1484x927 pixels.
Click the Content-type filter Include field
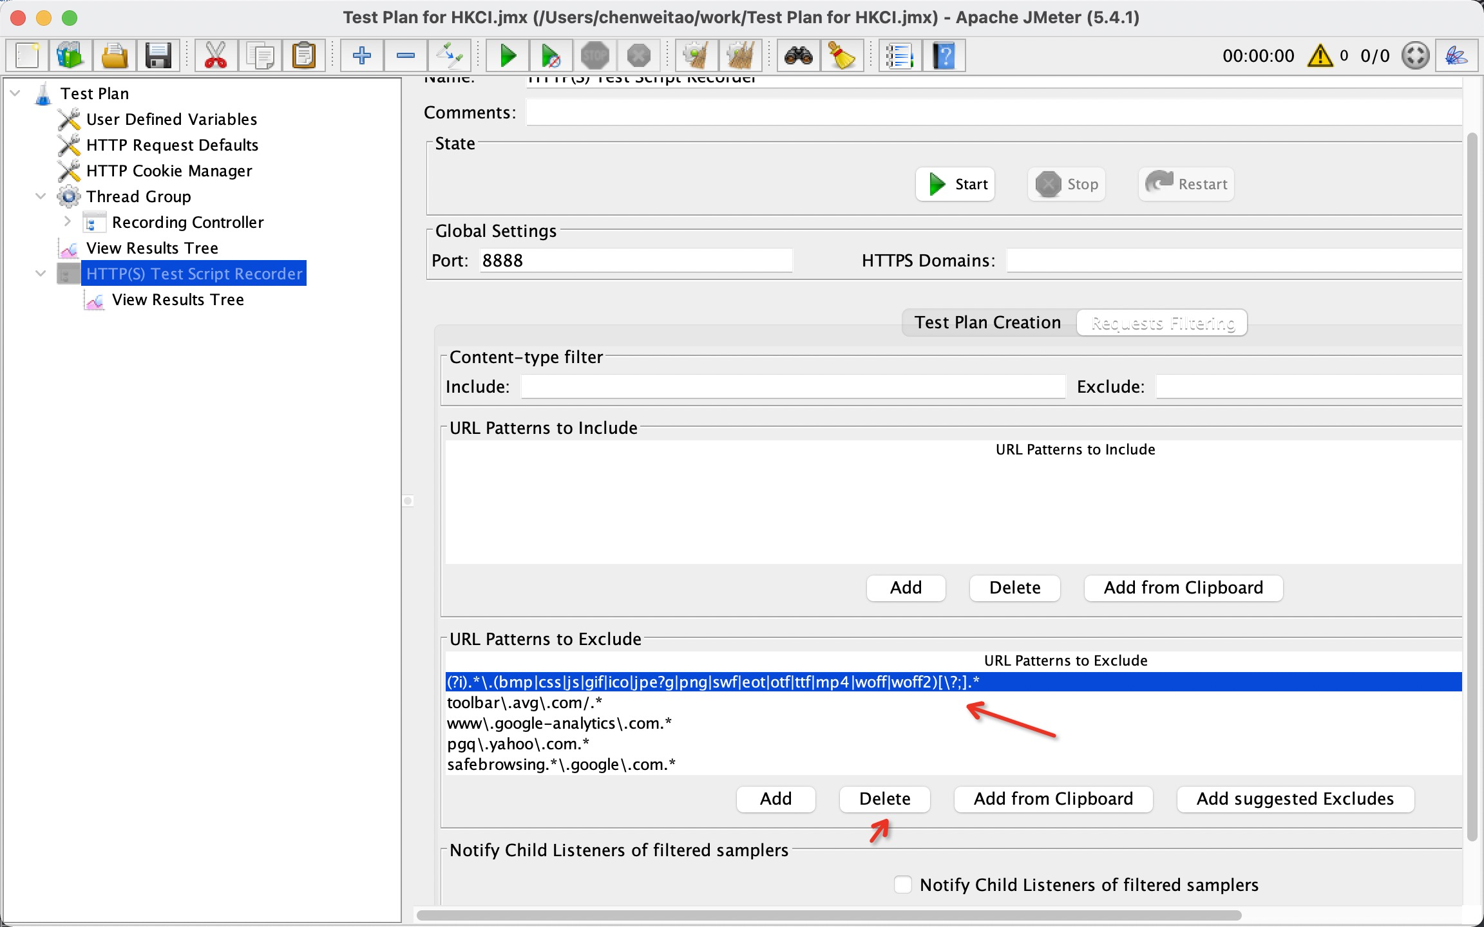click(x=793, y=387)
